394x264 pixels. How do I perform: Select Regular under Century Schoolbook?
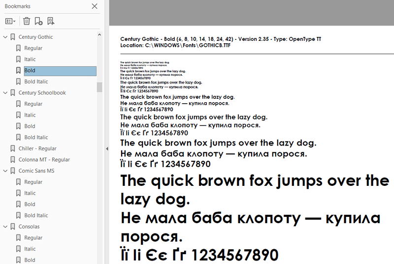tap(33, 104)
